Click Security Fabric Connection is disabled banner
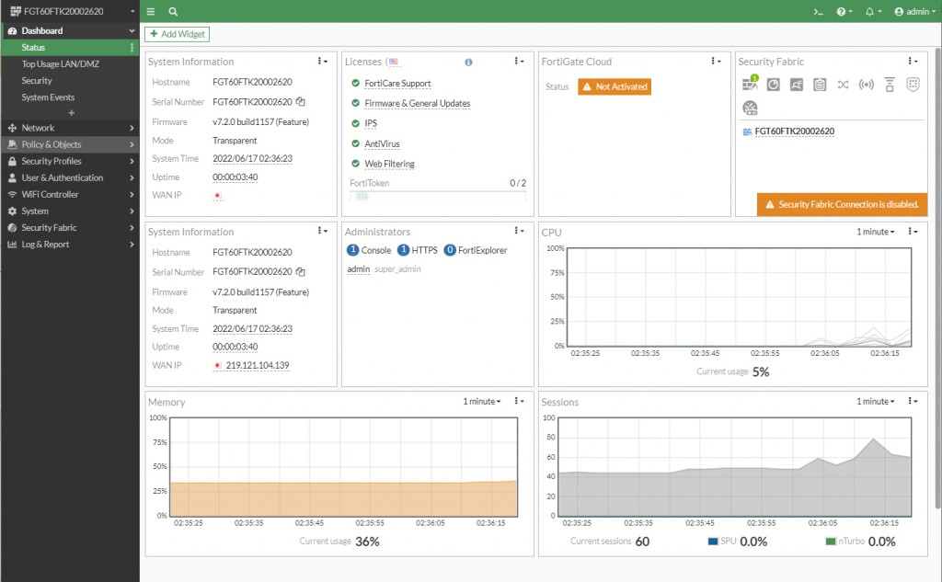 [x=842, y=204]
